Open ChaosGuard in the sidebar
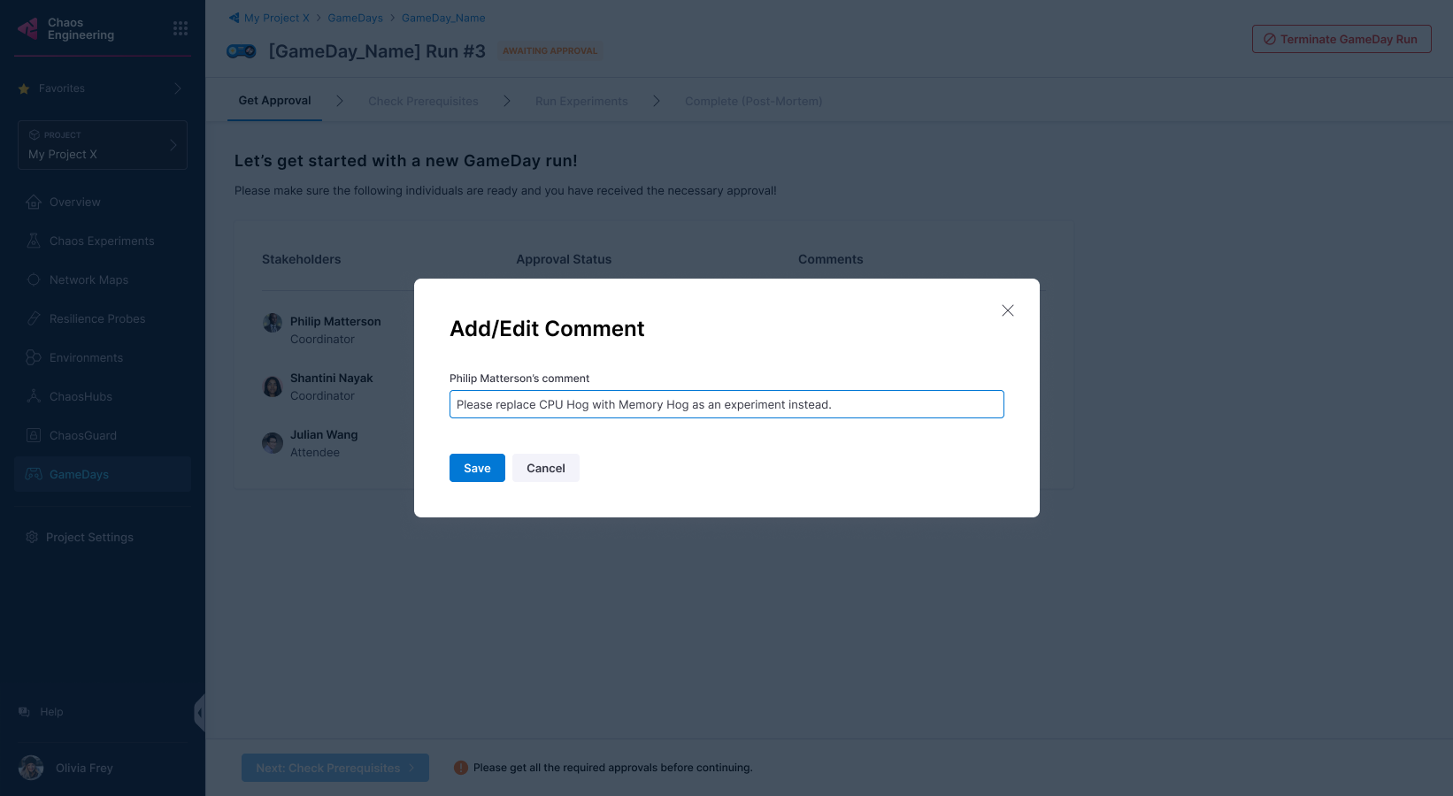The image size is (1453, 796). coord(83,436)
